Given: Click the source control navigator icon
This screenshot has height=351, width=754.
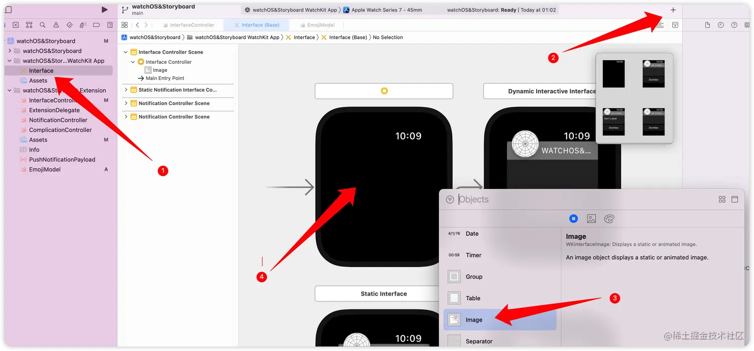Looking at the screenshot, I should click(x=29, y=25).
